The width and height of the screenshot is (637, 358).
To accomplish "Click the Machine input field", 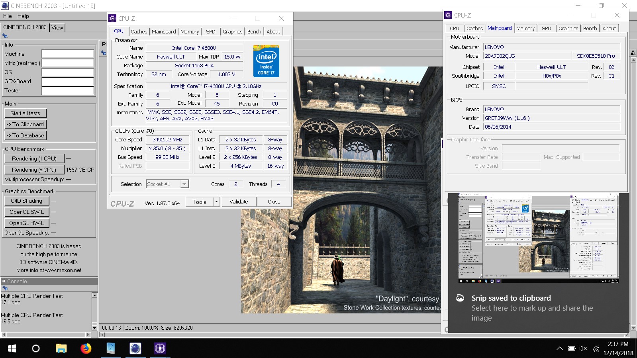I will pos(68,54).
